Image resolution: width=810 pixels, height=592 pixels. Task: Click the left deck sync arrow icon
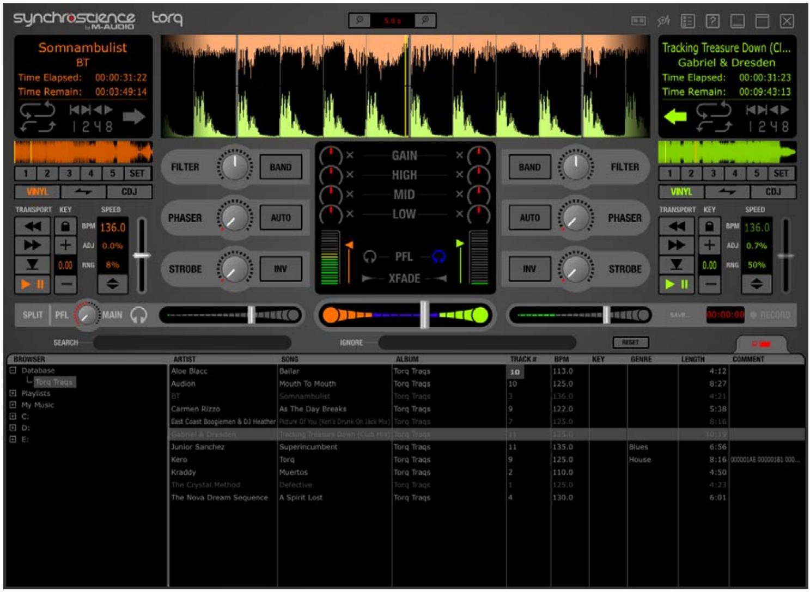(133, 117)
